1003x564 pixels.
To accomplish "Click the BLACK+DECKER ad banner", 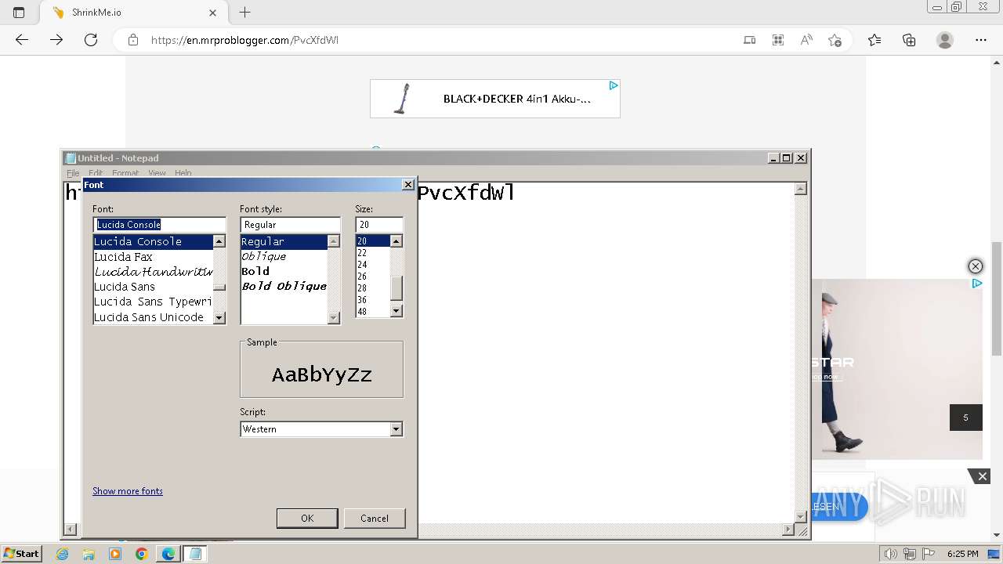I will 494,99.
